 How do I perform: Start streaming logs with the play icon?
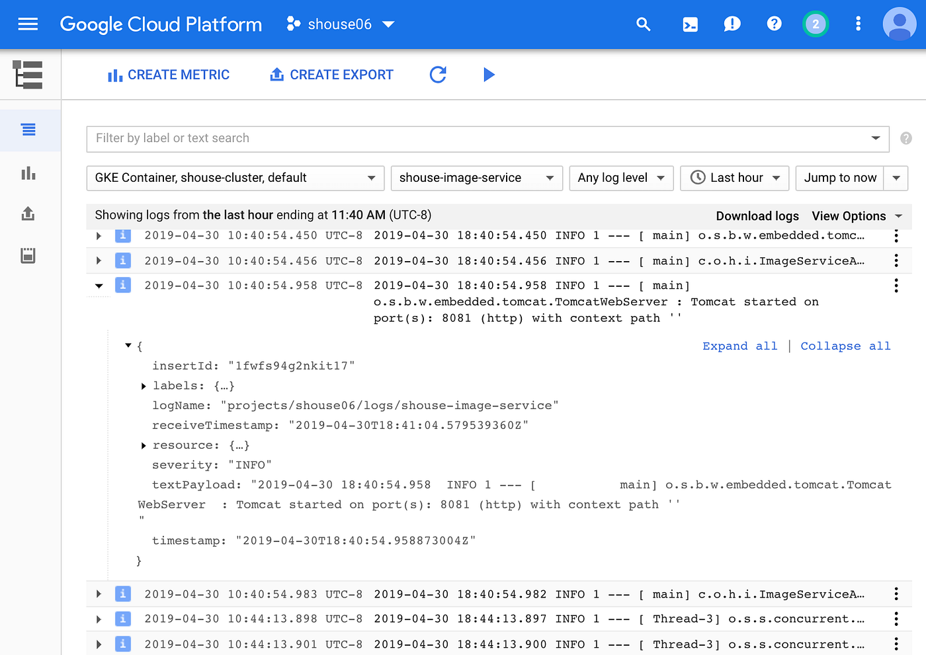click(x=489, y=75)
